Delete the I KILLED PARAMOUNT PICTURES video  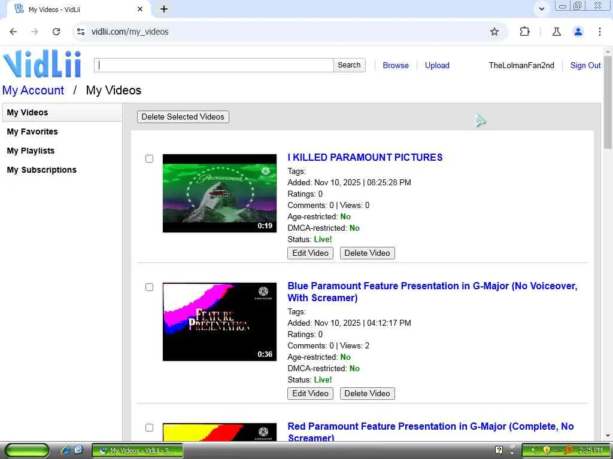367,253
